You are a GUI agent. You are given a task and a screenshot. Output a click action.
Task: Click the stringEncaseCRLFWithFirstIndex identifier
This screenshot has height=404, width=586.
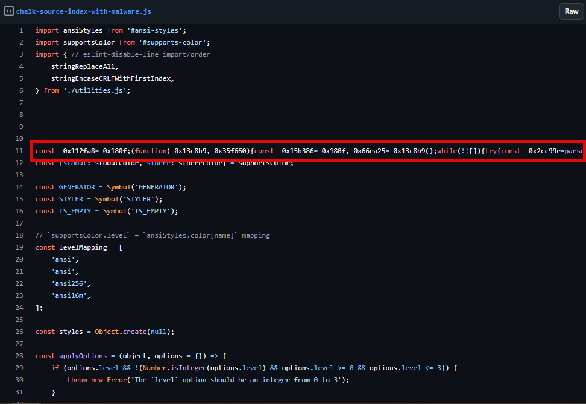point(111,78)
